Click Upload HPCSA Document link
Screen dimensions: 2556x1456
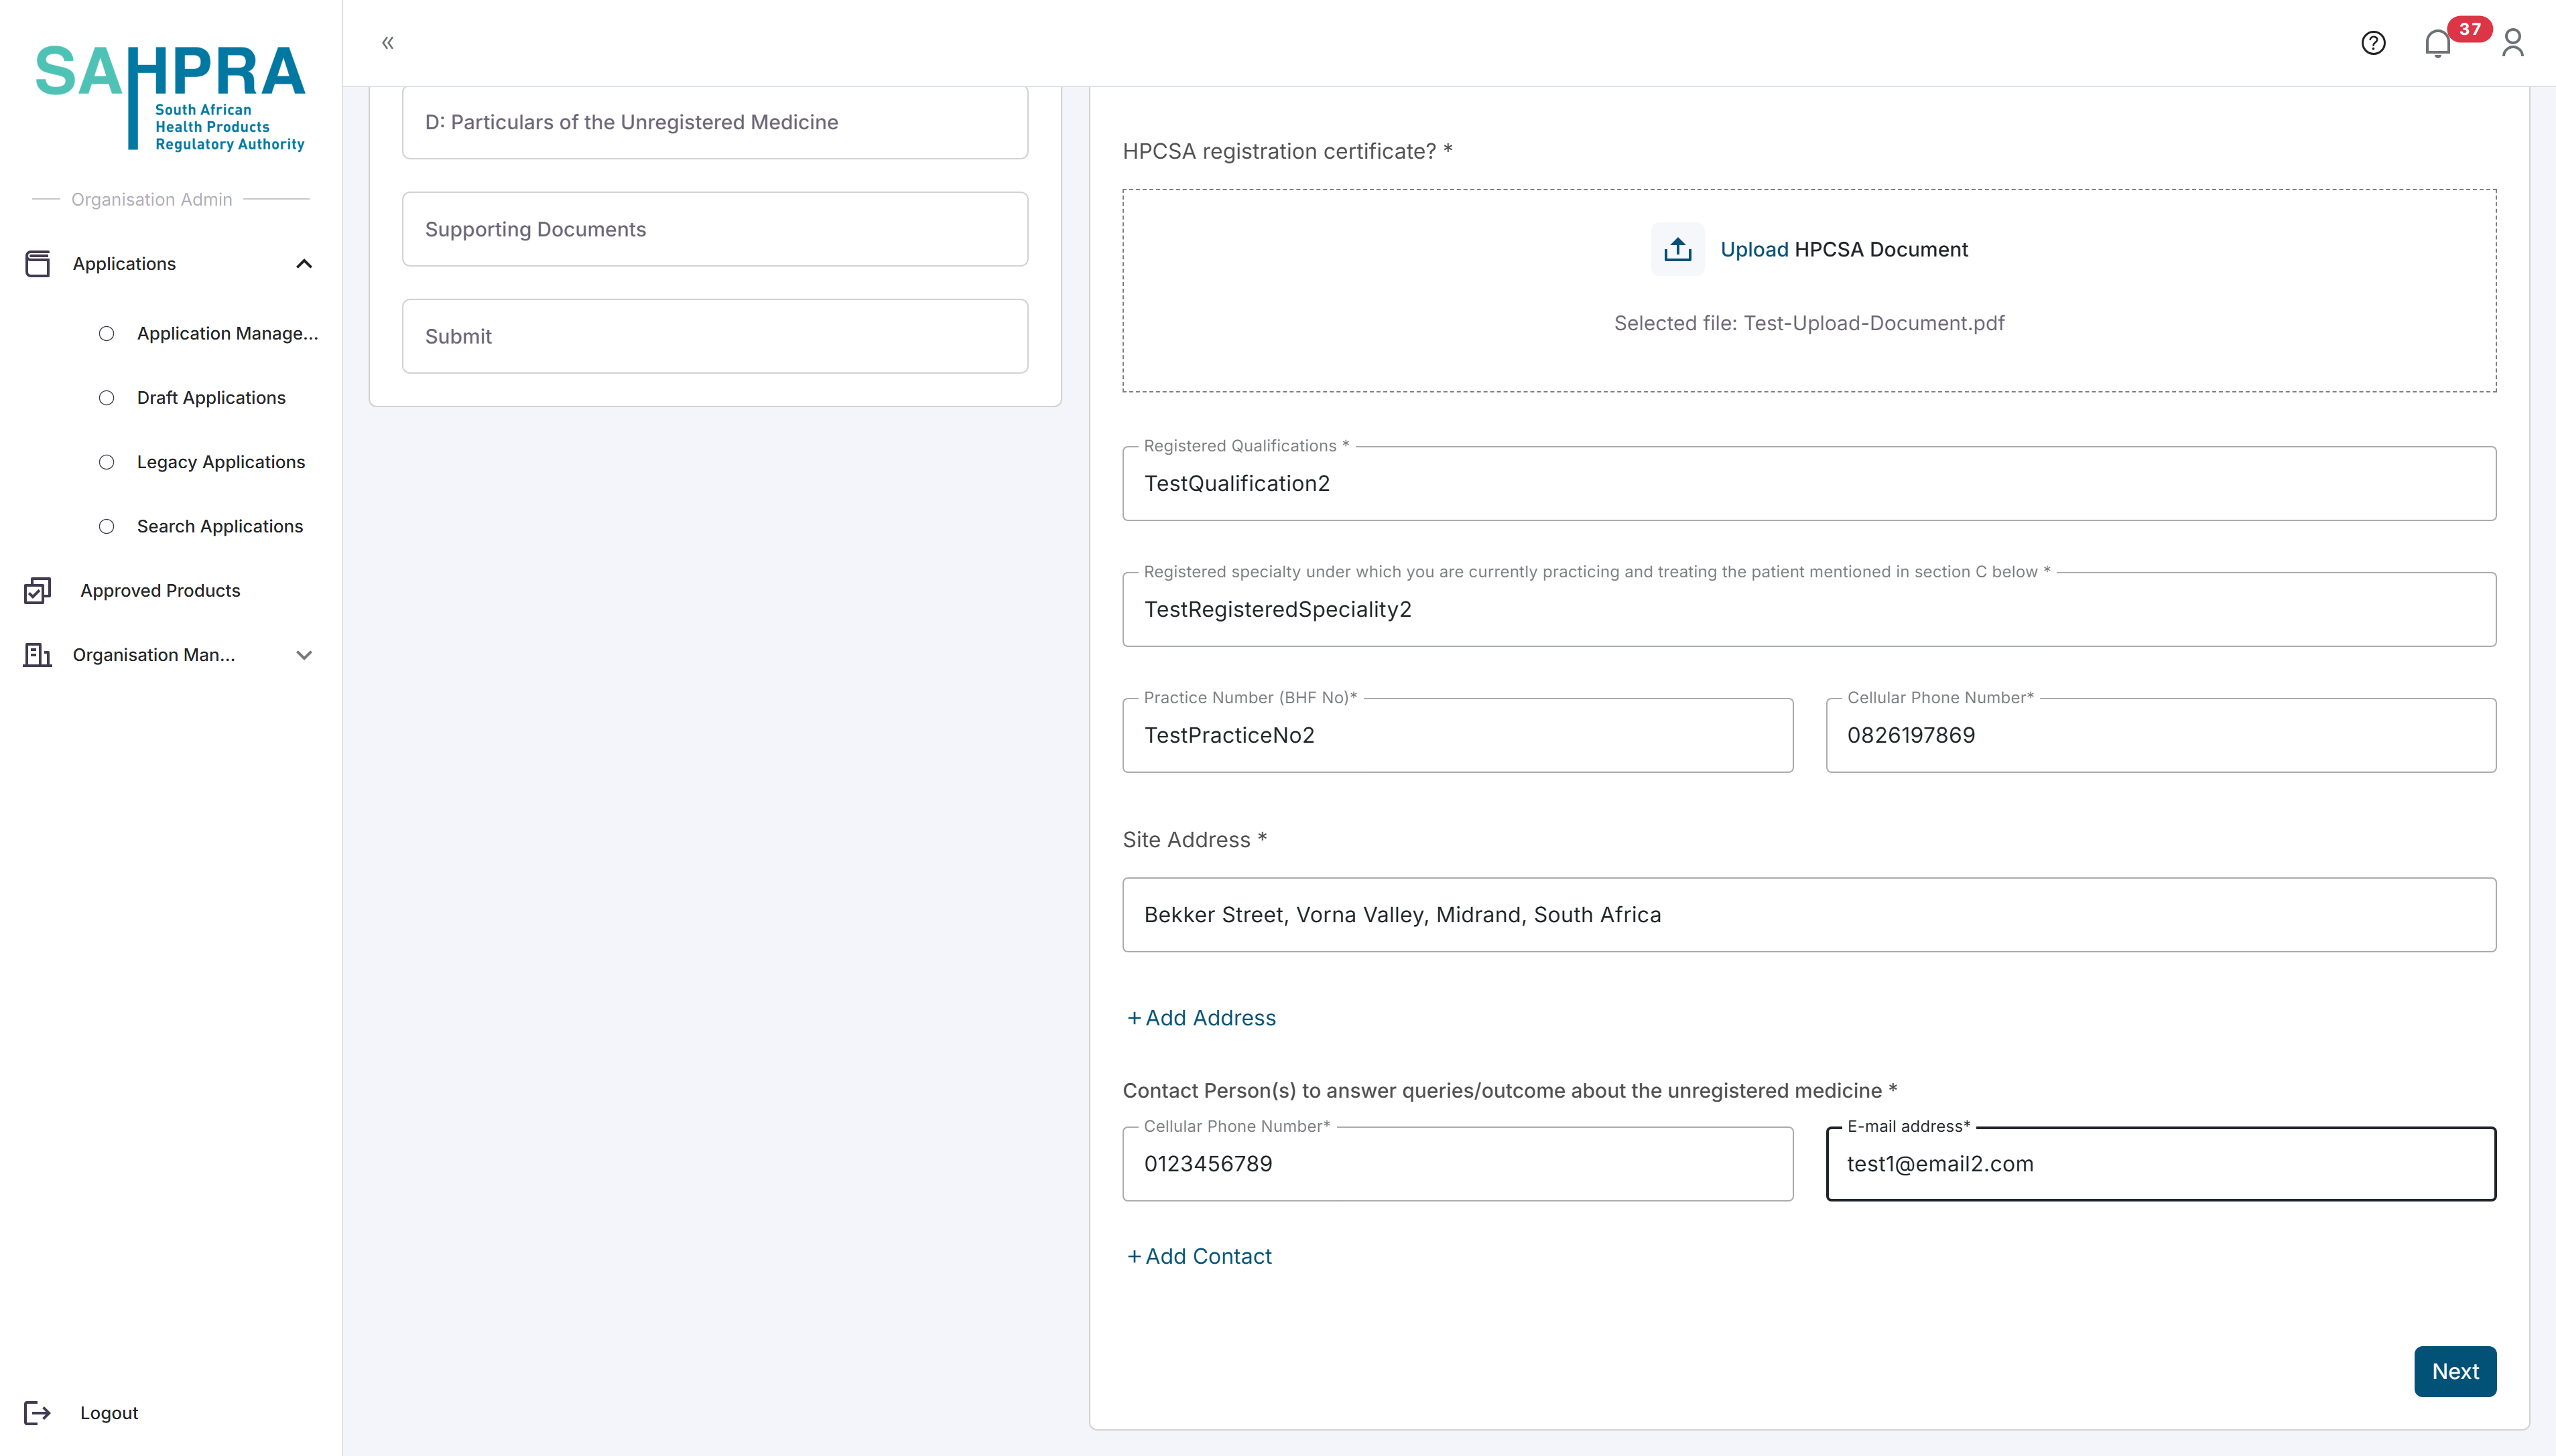(1844, 249)
